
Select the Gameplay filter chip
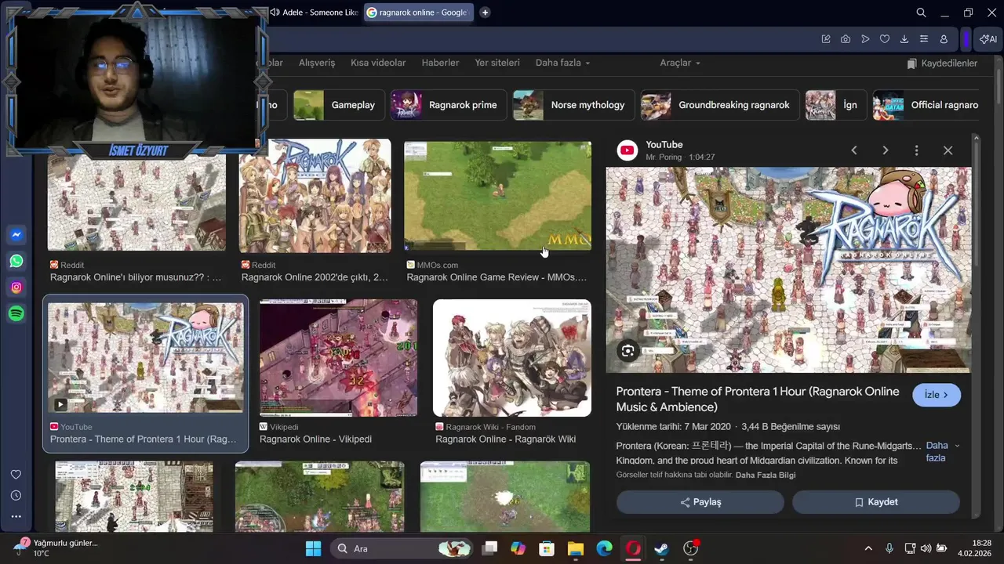pos(339,105)
